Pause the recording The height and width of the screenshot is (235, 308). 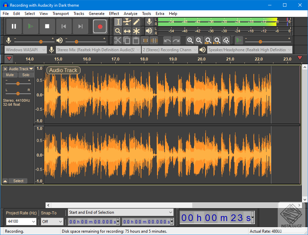pos(14,26)
